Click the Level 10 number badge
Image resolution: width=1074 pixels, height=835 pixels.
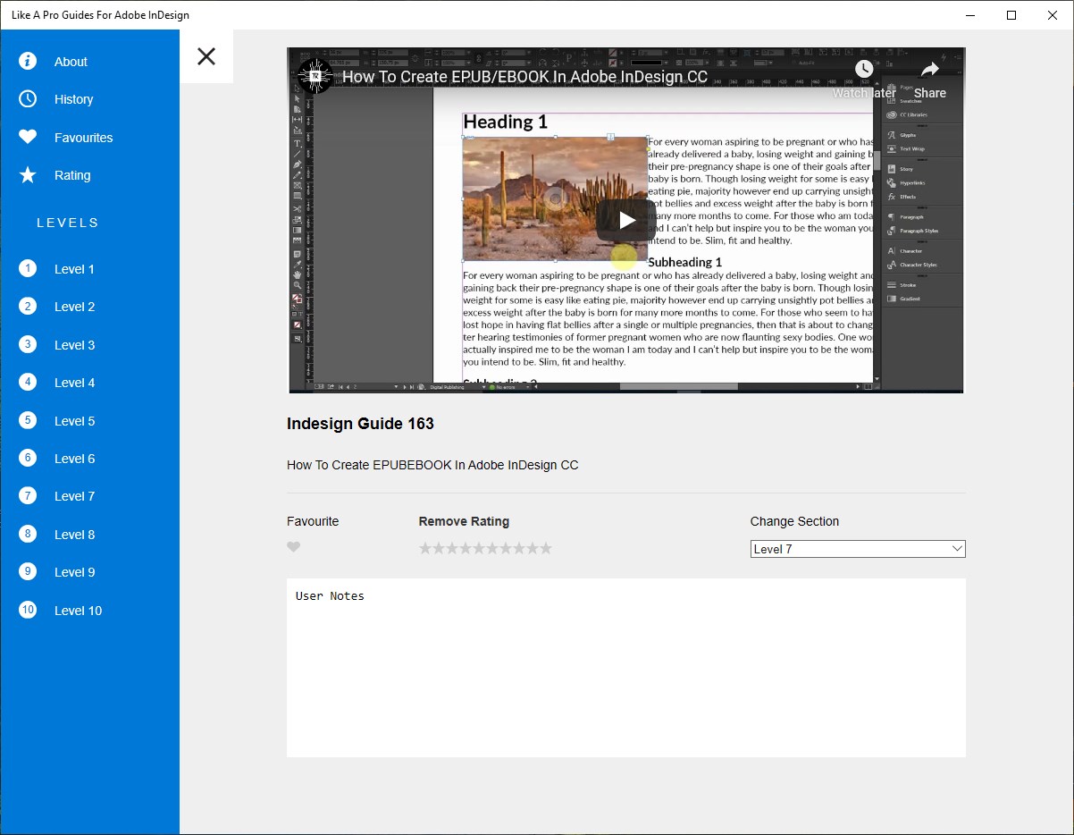[x=28, y=610]
